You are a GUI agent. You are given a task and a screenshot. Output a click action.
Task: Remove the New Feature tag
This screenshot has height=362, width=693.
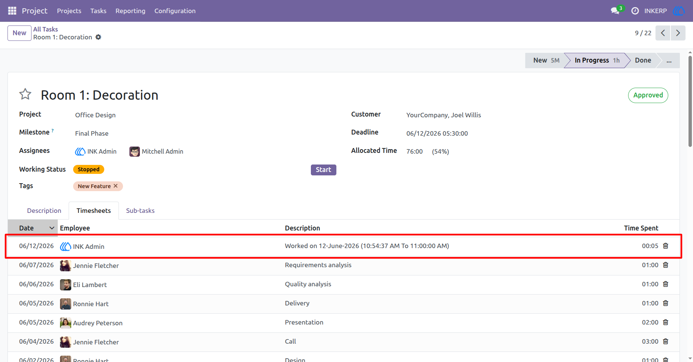click(115, 186)
